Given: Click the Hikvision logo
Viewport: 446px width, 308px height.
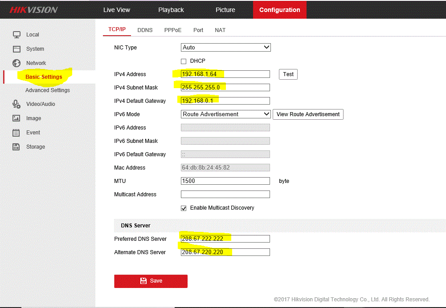Looking at the screenshot, I should [x=34, y=10].
